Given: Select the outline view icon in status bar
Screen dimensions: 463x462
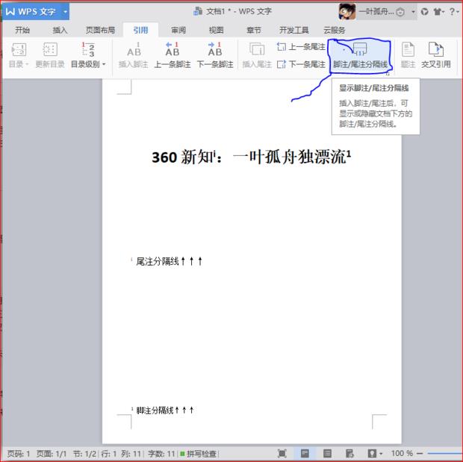Looking at the screenshot, I should [327, 453].
